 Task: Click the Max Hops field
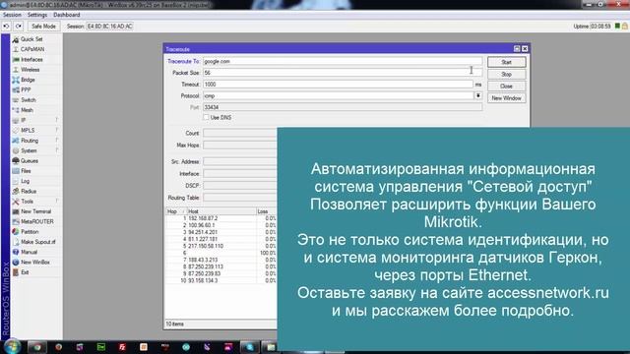point(240,145)
